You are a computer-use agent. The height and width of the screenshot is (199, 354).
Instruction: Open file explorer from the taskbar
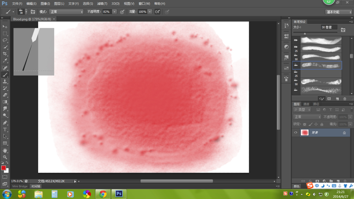[x=39, y=194]
